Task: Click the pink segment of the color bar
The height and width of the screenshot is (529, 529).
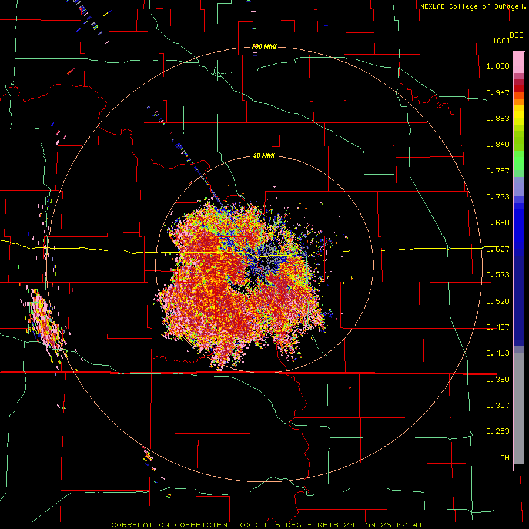Action: tap(519, 63)
